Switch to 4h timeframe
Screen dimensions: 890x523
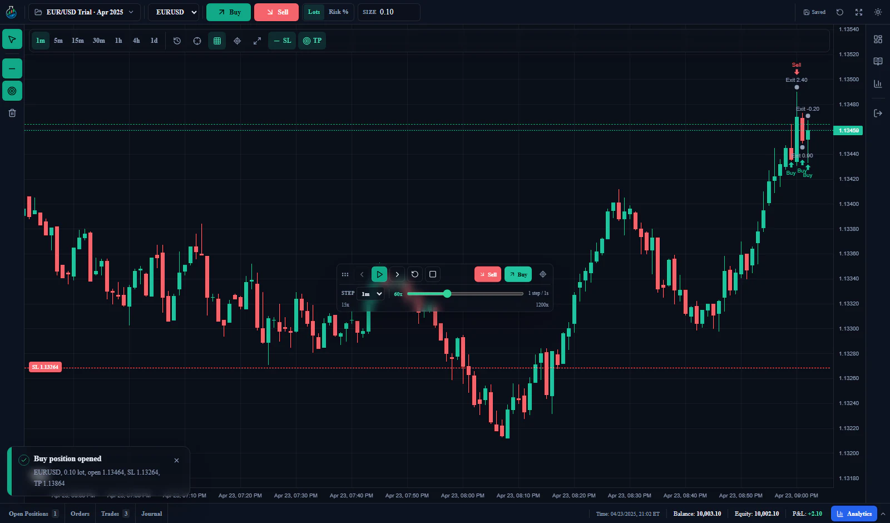(136, 41)
